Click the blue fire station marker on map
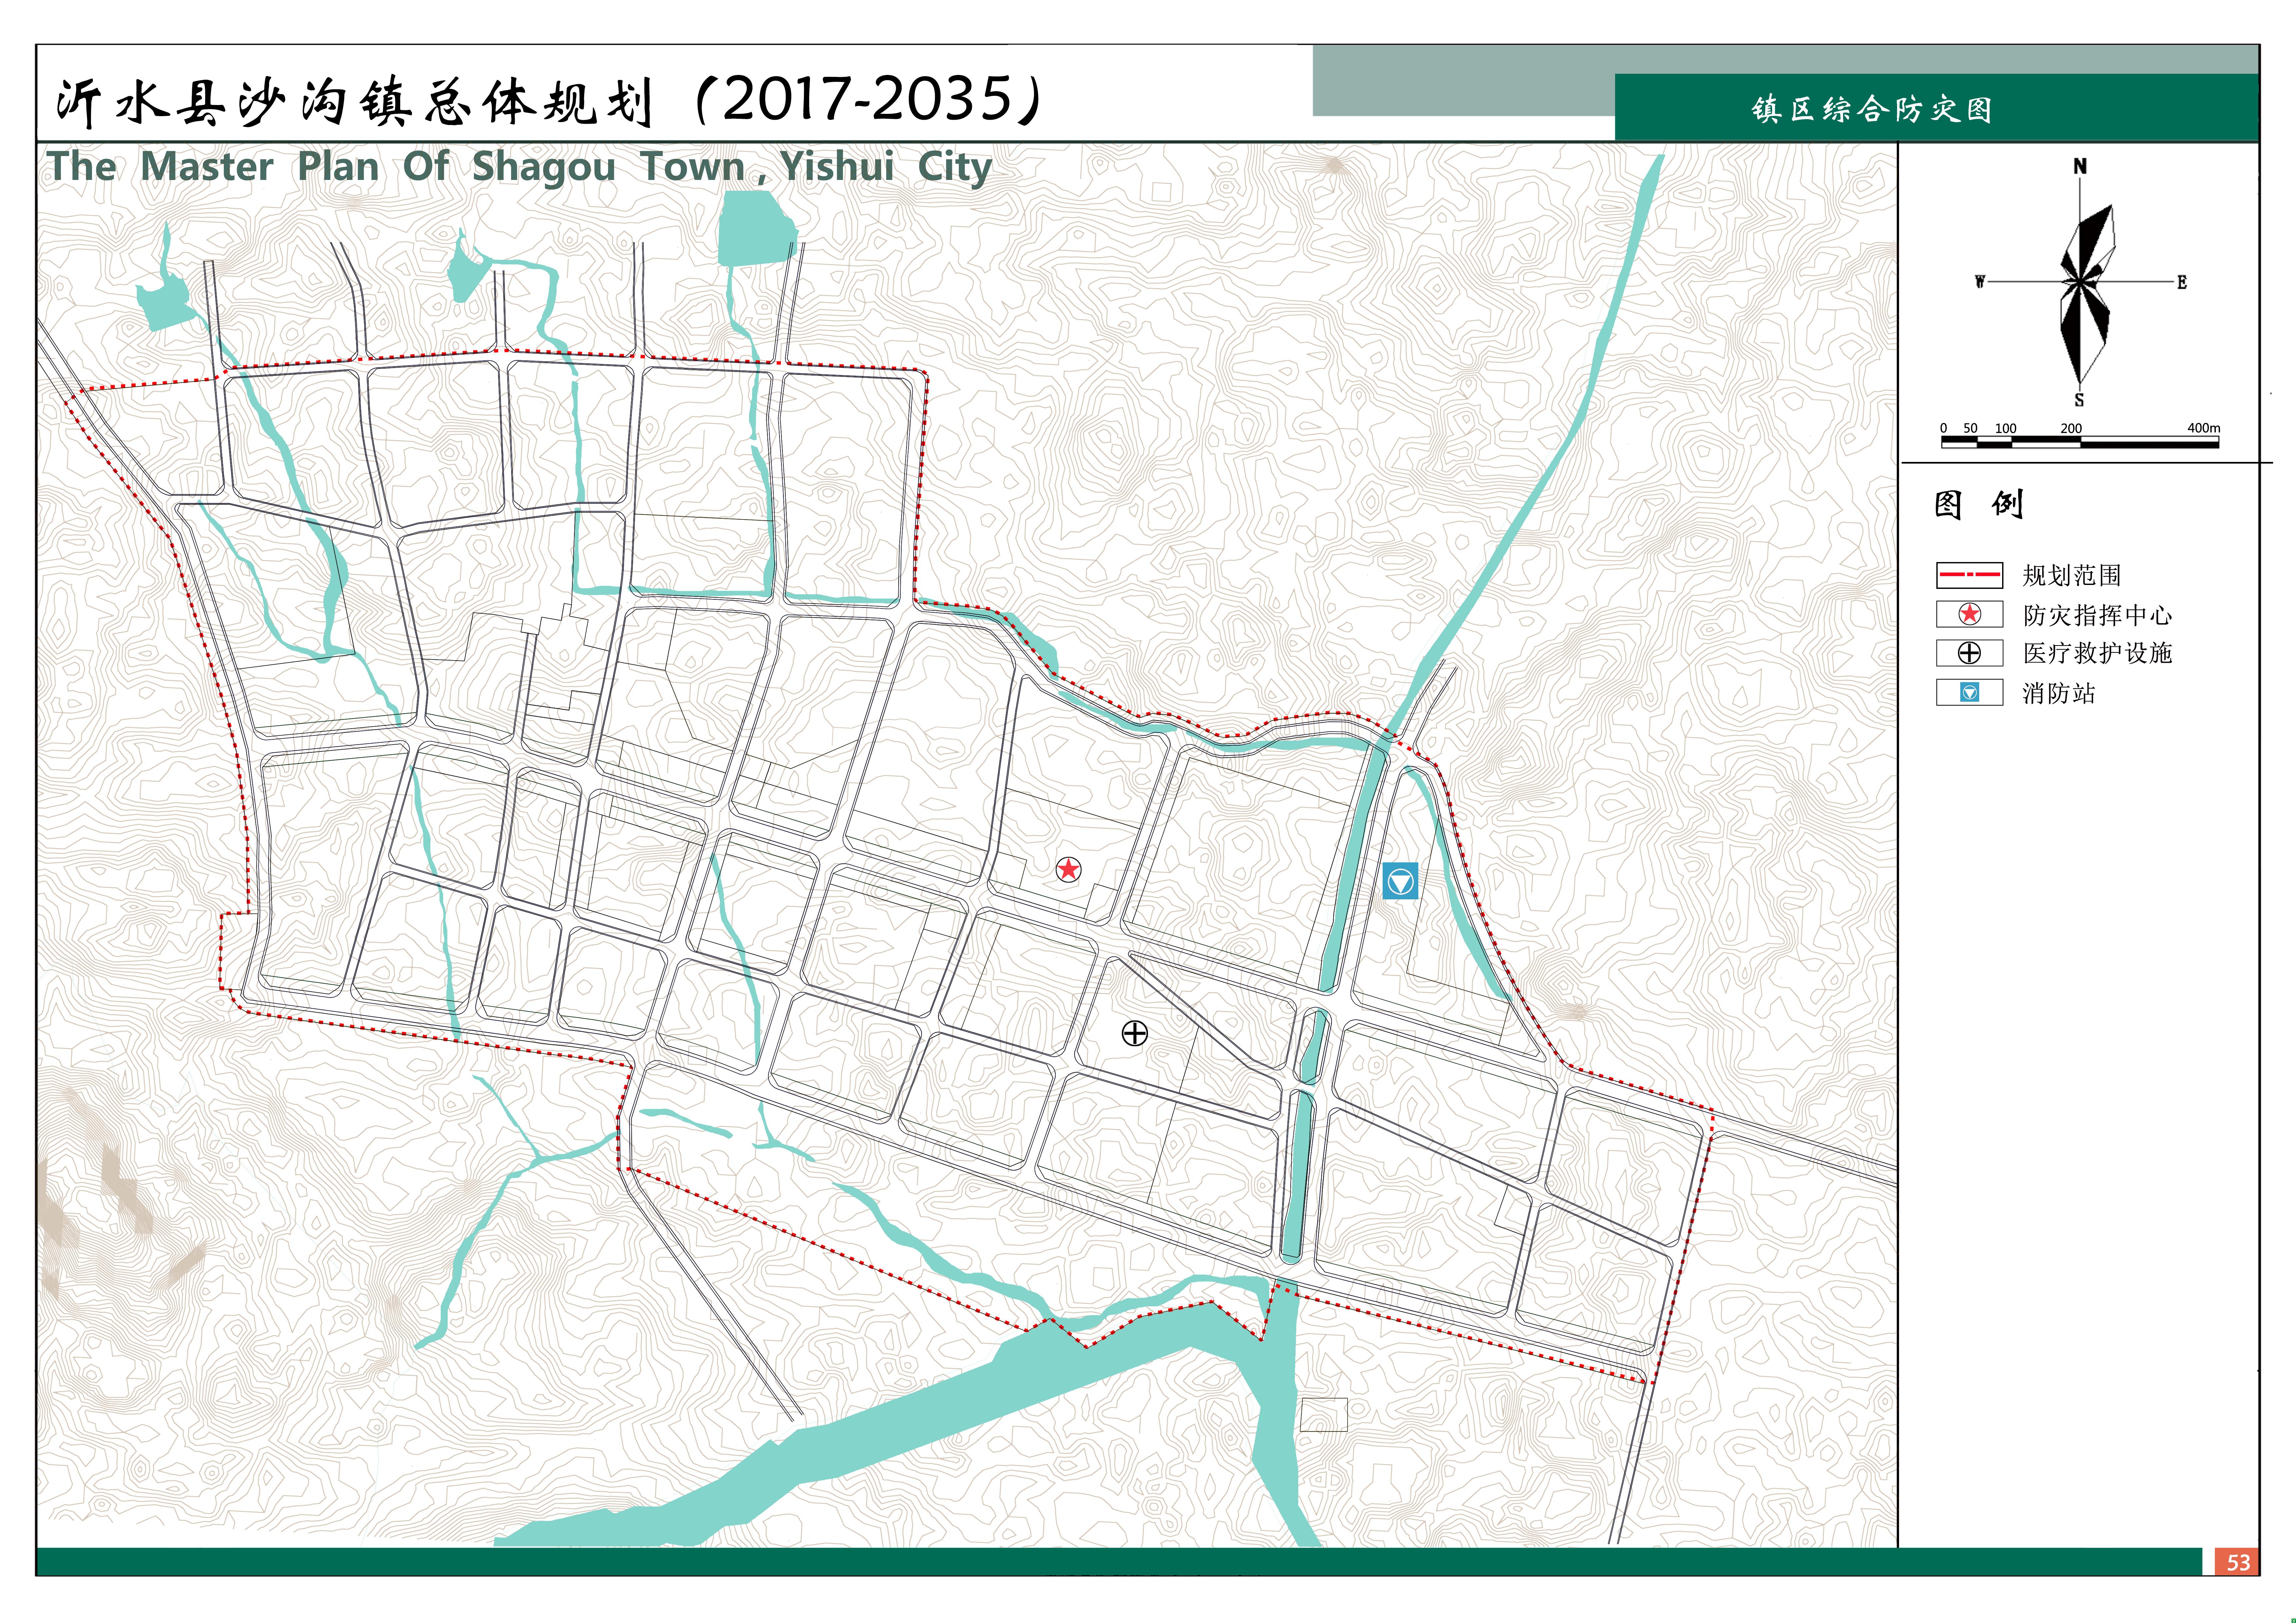Viewport: 2296px width, 1623px height. point(1400,881)
